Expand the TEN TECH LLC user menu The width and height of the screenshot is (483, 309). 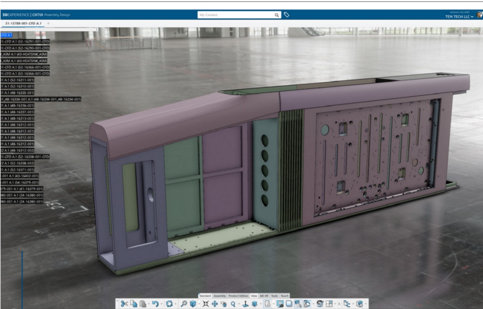click(x=459, y=17)
